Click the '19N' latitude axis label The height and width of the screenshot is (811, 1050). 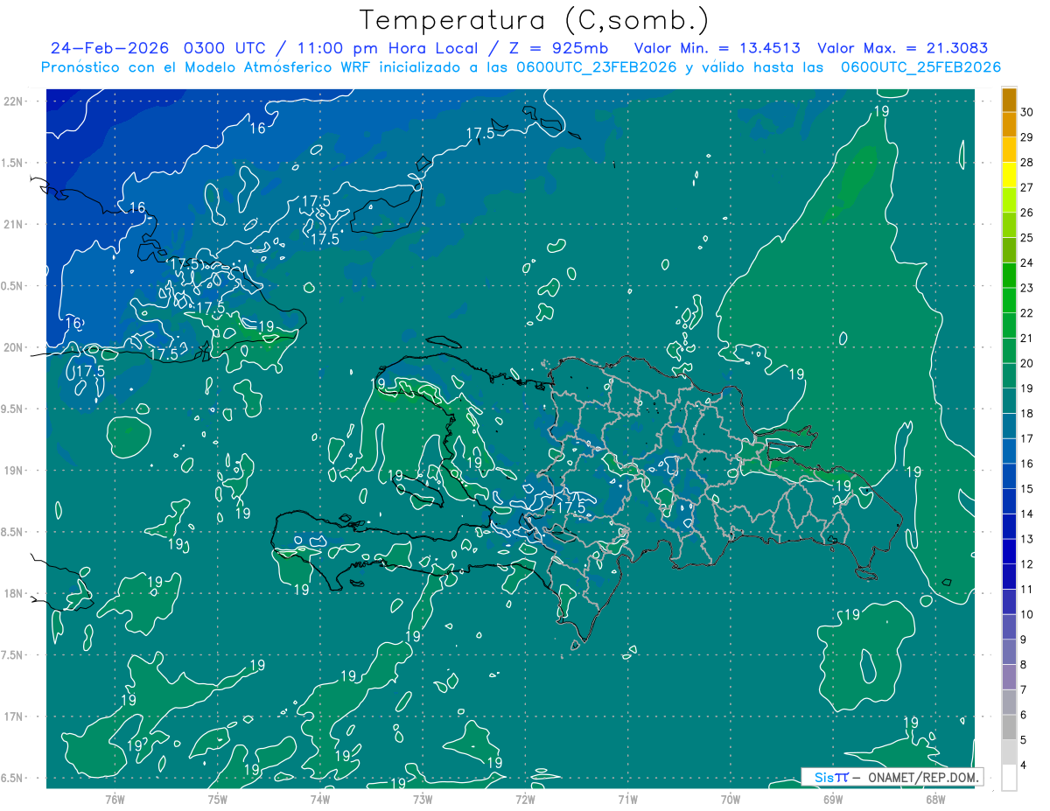pyautogui.click(x=13, y=471)
